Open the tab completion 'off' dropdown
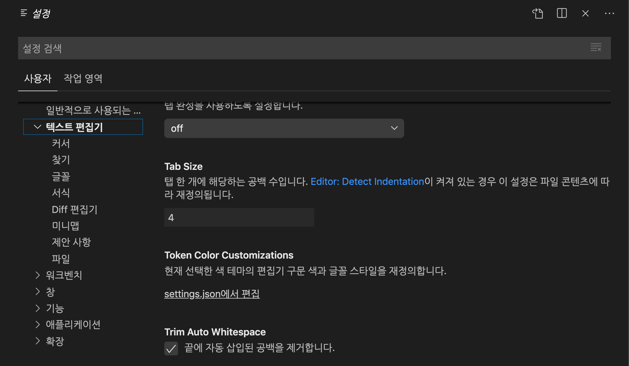 click(284, 128)
